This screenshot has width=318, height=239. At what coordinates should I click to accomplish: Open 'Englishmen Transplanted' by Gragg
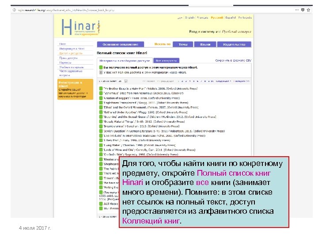point(146,103)
